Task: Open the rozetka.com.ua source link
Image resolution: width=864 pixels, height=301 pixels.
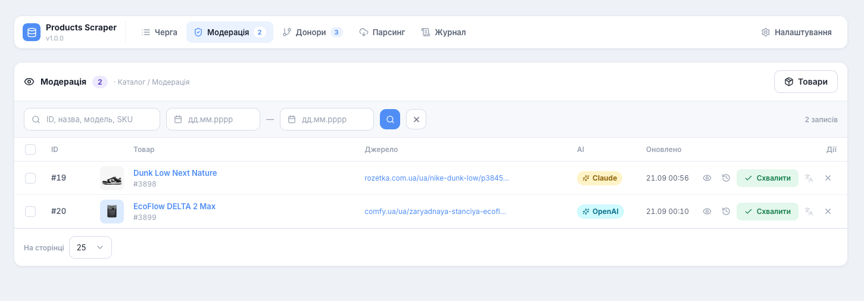Action: [x=436, y=178]
